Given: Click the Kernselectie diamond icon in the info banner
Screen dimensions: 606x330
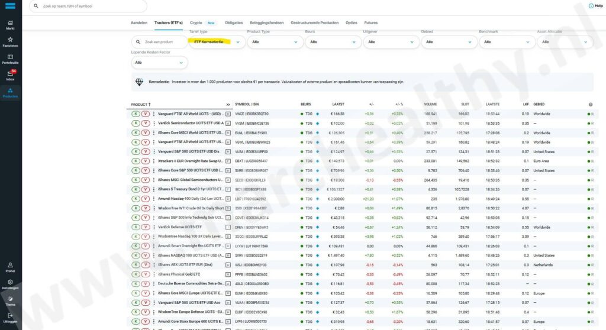Looking at the screenshot, I should [139, 82].
